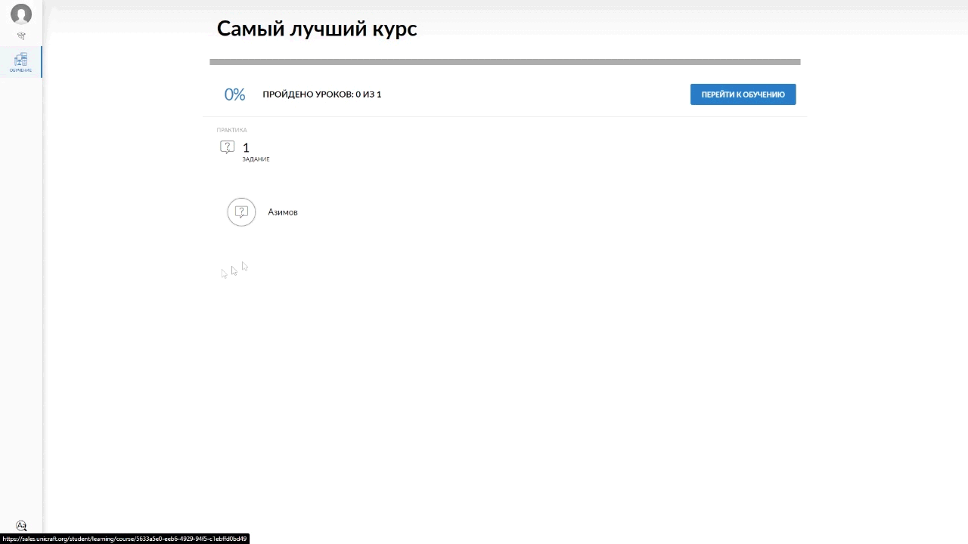The image size is (968, 544).
Task: Open the Азимов lesson circle icon
Action: point(241,212)
